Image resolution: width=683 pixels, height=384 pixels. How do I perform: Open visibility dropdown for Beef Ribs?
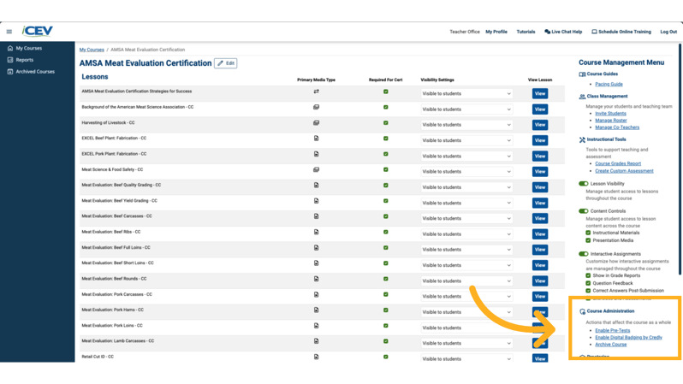point(466,234)
